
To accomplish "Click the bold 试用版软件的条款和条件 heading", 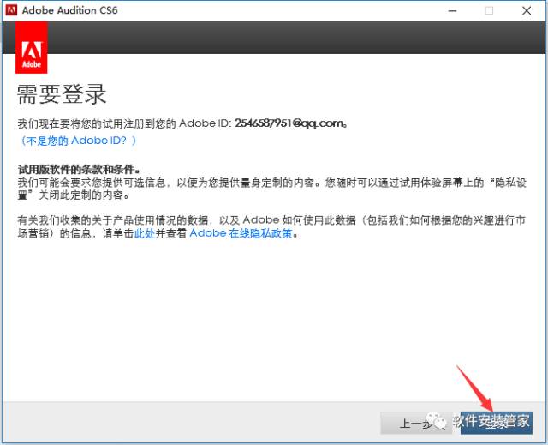I will [x=79, y=170].
